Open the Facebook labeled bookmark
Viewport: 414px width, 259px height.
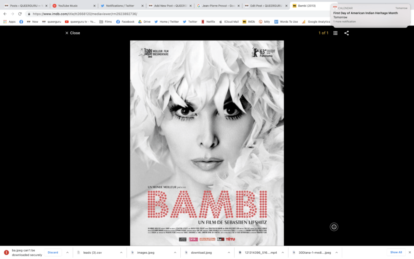[125, 22]
